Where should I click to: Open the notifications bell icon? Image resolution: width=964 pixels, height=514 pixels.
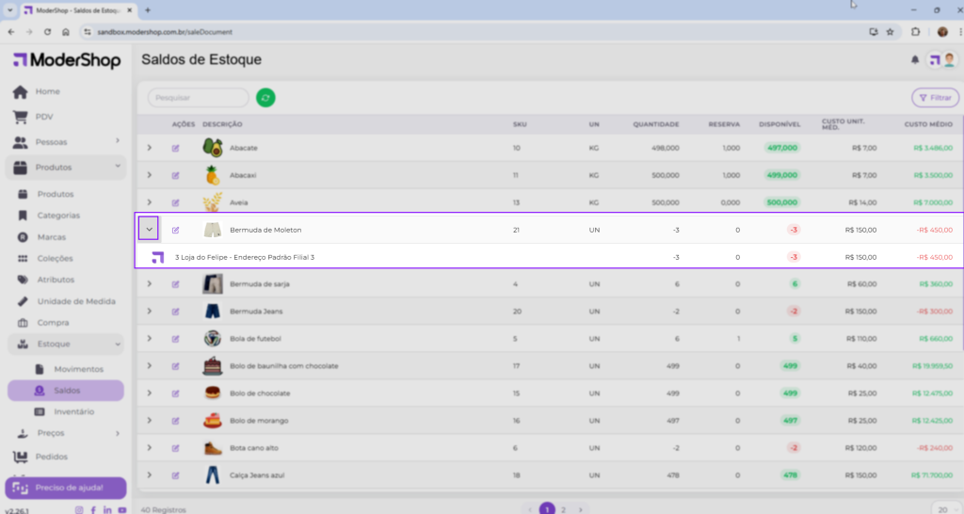click(914, 60)
